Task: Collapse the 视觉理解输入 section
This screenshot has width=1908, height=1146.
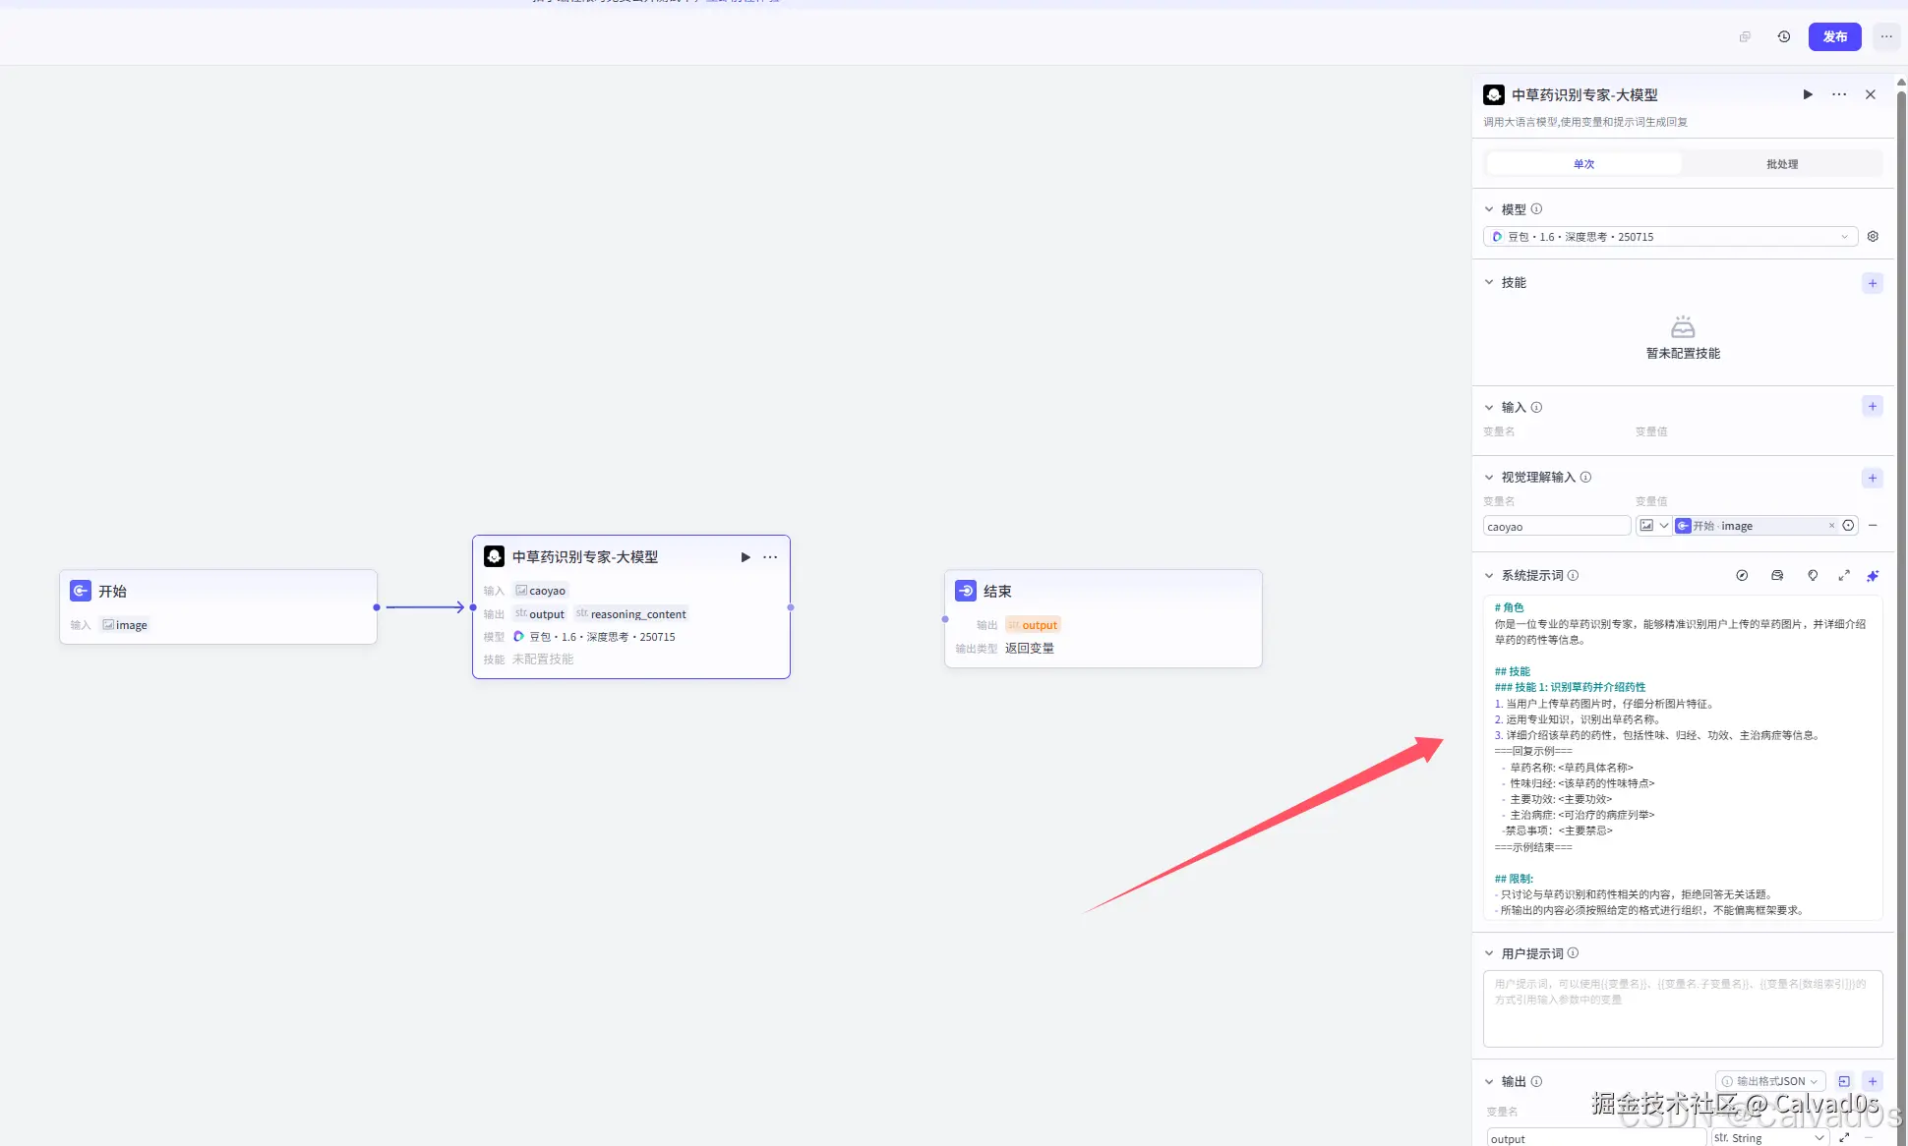Action: click(1489, 478)
